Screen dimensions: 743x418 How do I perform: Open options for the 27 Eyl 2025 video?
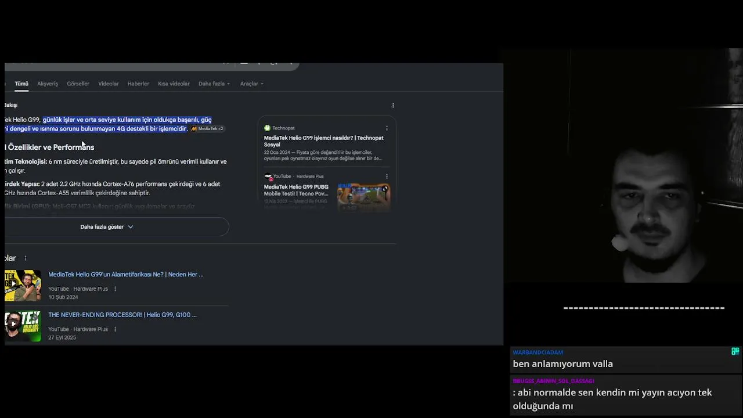tap(115, 329)
